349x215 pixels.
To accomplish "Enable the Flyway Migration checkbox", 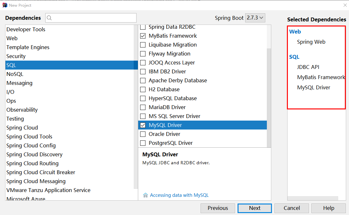I will coord(143,54).
